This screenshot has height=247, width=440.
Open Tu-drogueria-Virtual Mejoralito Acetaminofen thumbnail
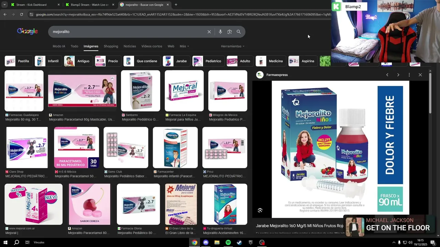pyautogui.click(x=225, y=204)
